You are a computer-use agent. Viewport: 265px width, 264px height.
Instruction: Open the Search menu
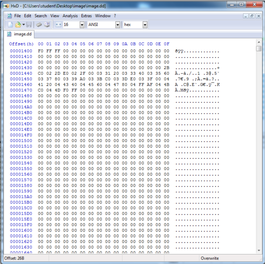41,16
